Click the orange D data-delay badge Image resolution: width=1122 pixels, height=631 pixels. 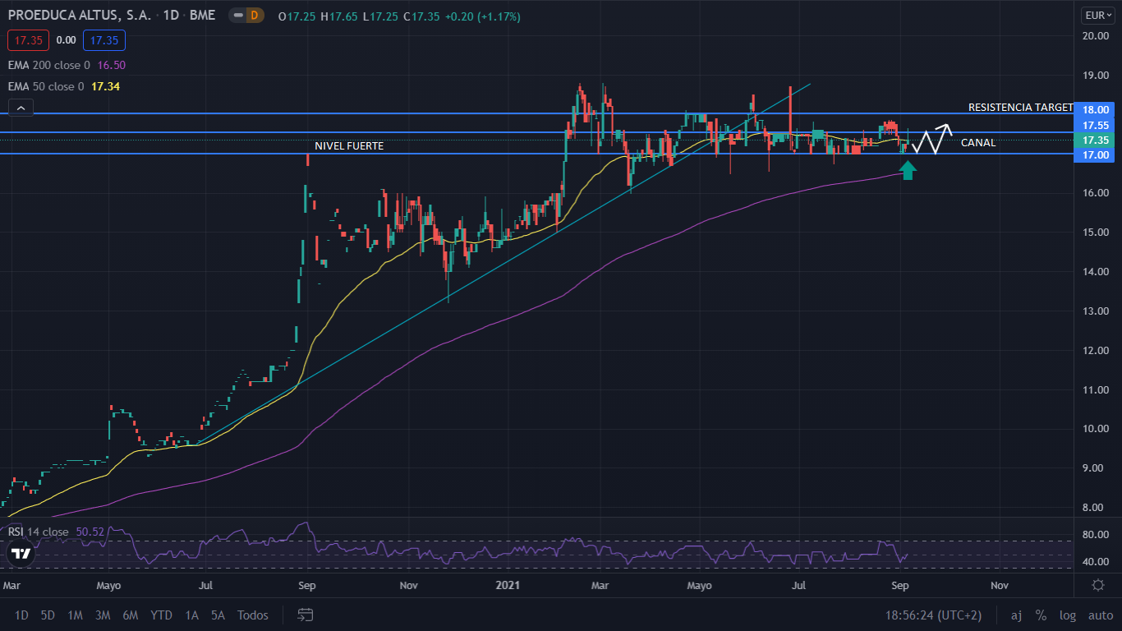pyautogui.click(x=254, y=16)
